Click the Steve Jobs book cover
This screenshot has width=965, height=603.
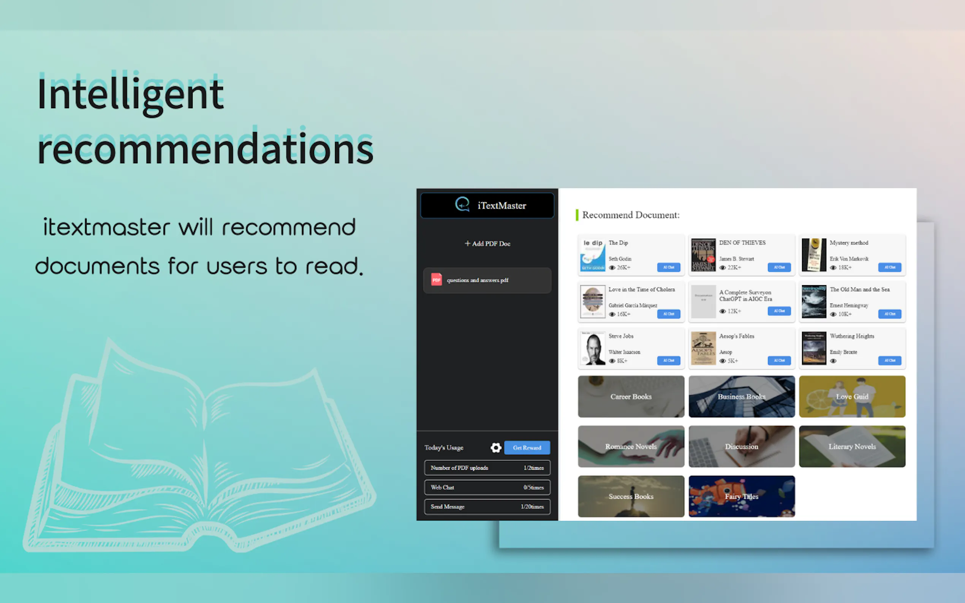pos(592,348)
